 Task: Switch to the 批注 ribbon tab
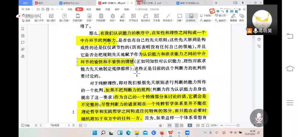pos(89,9)
